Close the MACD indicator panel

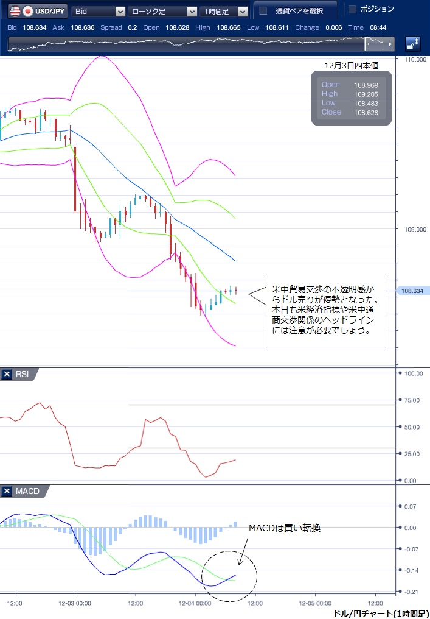click(x=7, y=492)
